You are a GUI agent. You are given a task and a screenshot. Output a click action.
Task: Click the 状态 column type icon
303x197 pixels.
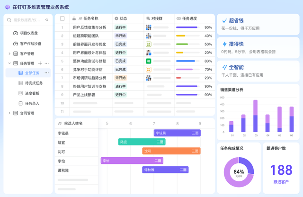pos(116,18)
